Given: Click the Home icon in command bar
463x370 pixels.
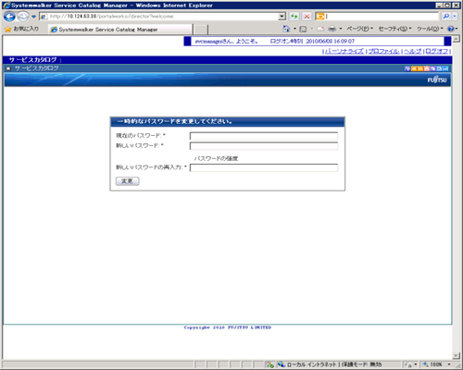Looking at the screenshot, I should (286, 29).
